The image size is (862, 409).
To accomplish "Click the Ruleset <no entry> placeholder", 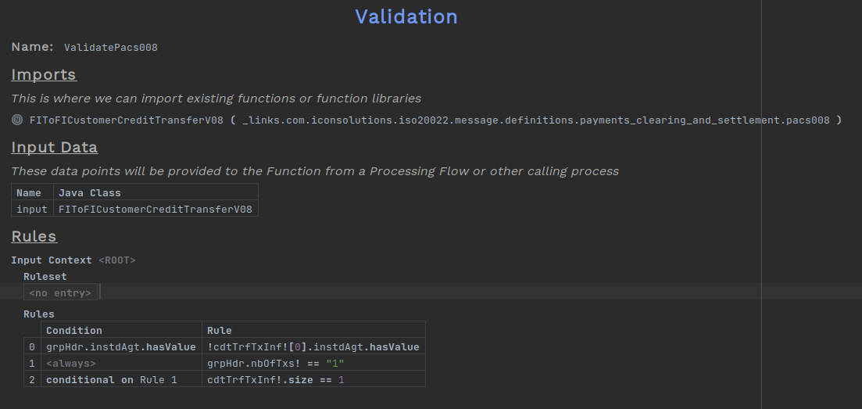I will (x=60, y=292).
